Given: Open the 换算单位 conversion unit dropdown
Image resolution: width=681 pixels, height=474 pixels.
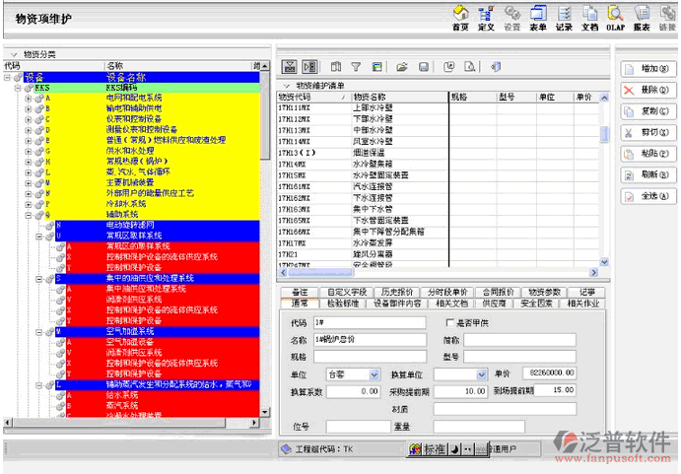Looking at the screenshot, I should 481,374.
